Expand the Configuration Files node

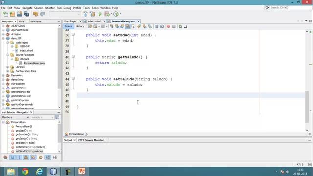8,71
